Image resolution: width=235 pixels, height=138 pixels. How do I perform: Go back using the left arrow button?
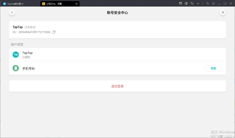tap(12, 12)
